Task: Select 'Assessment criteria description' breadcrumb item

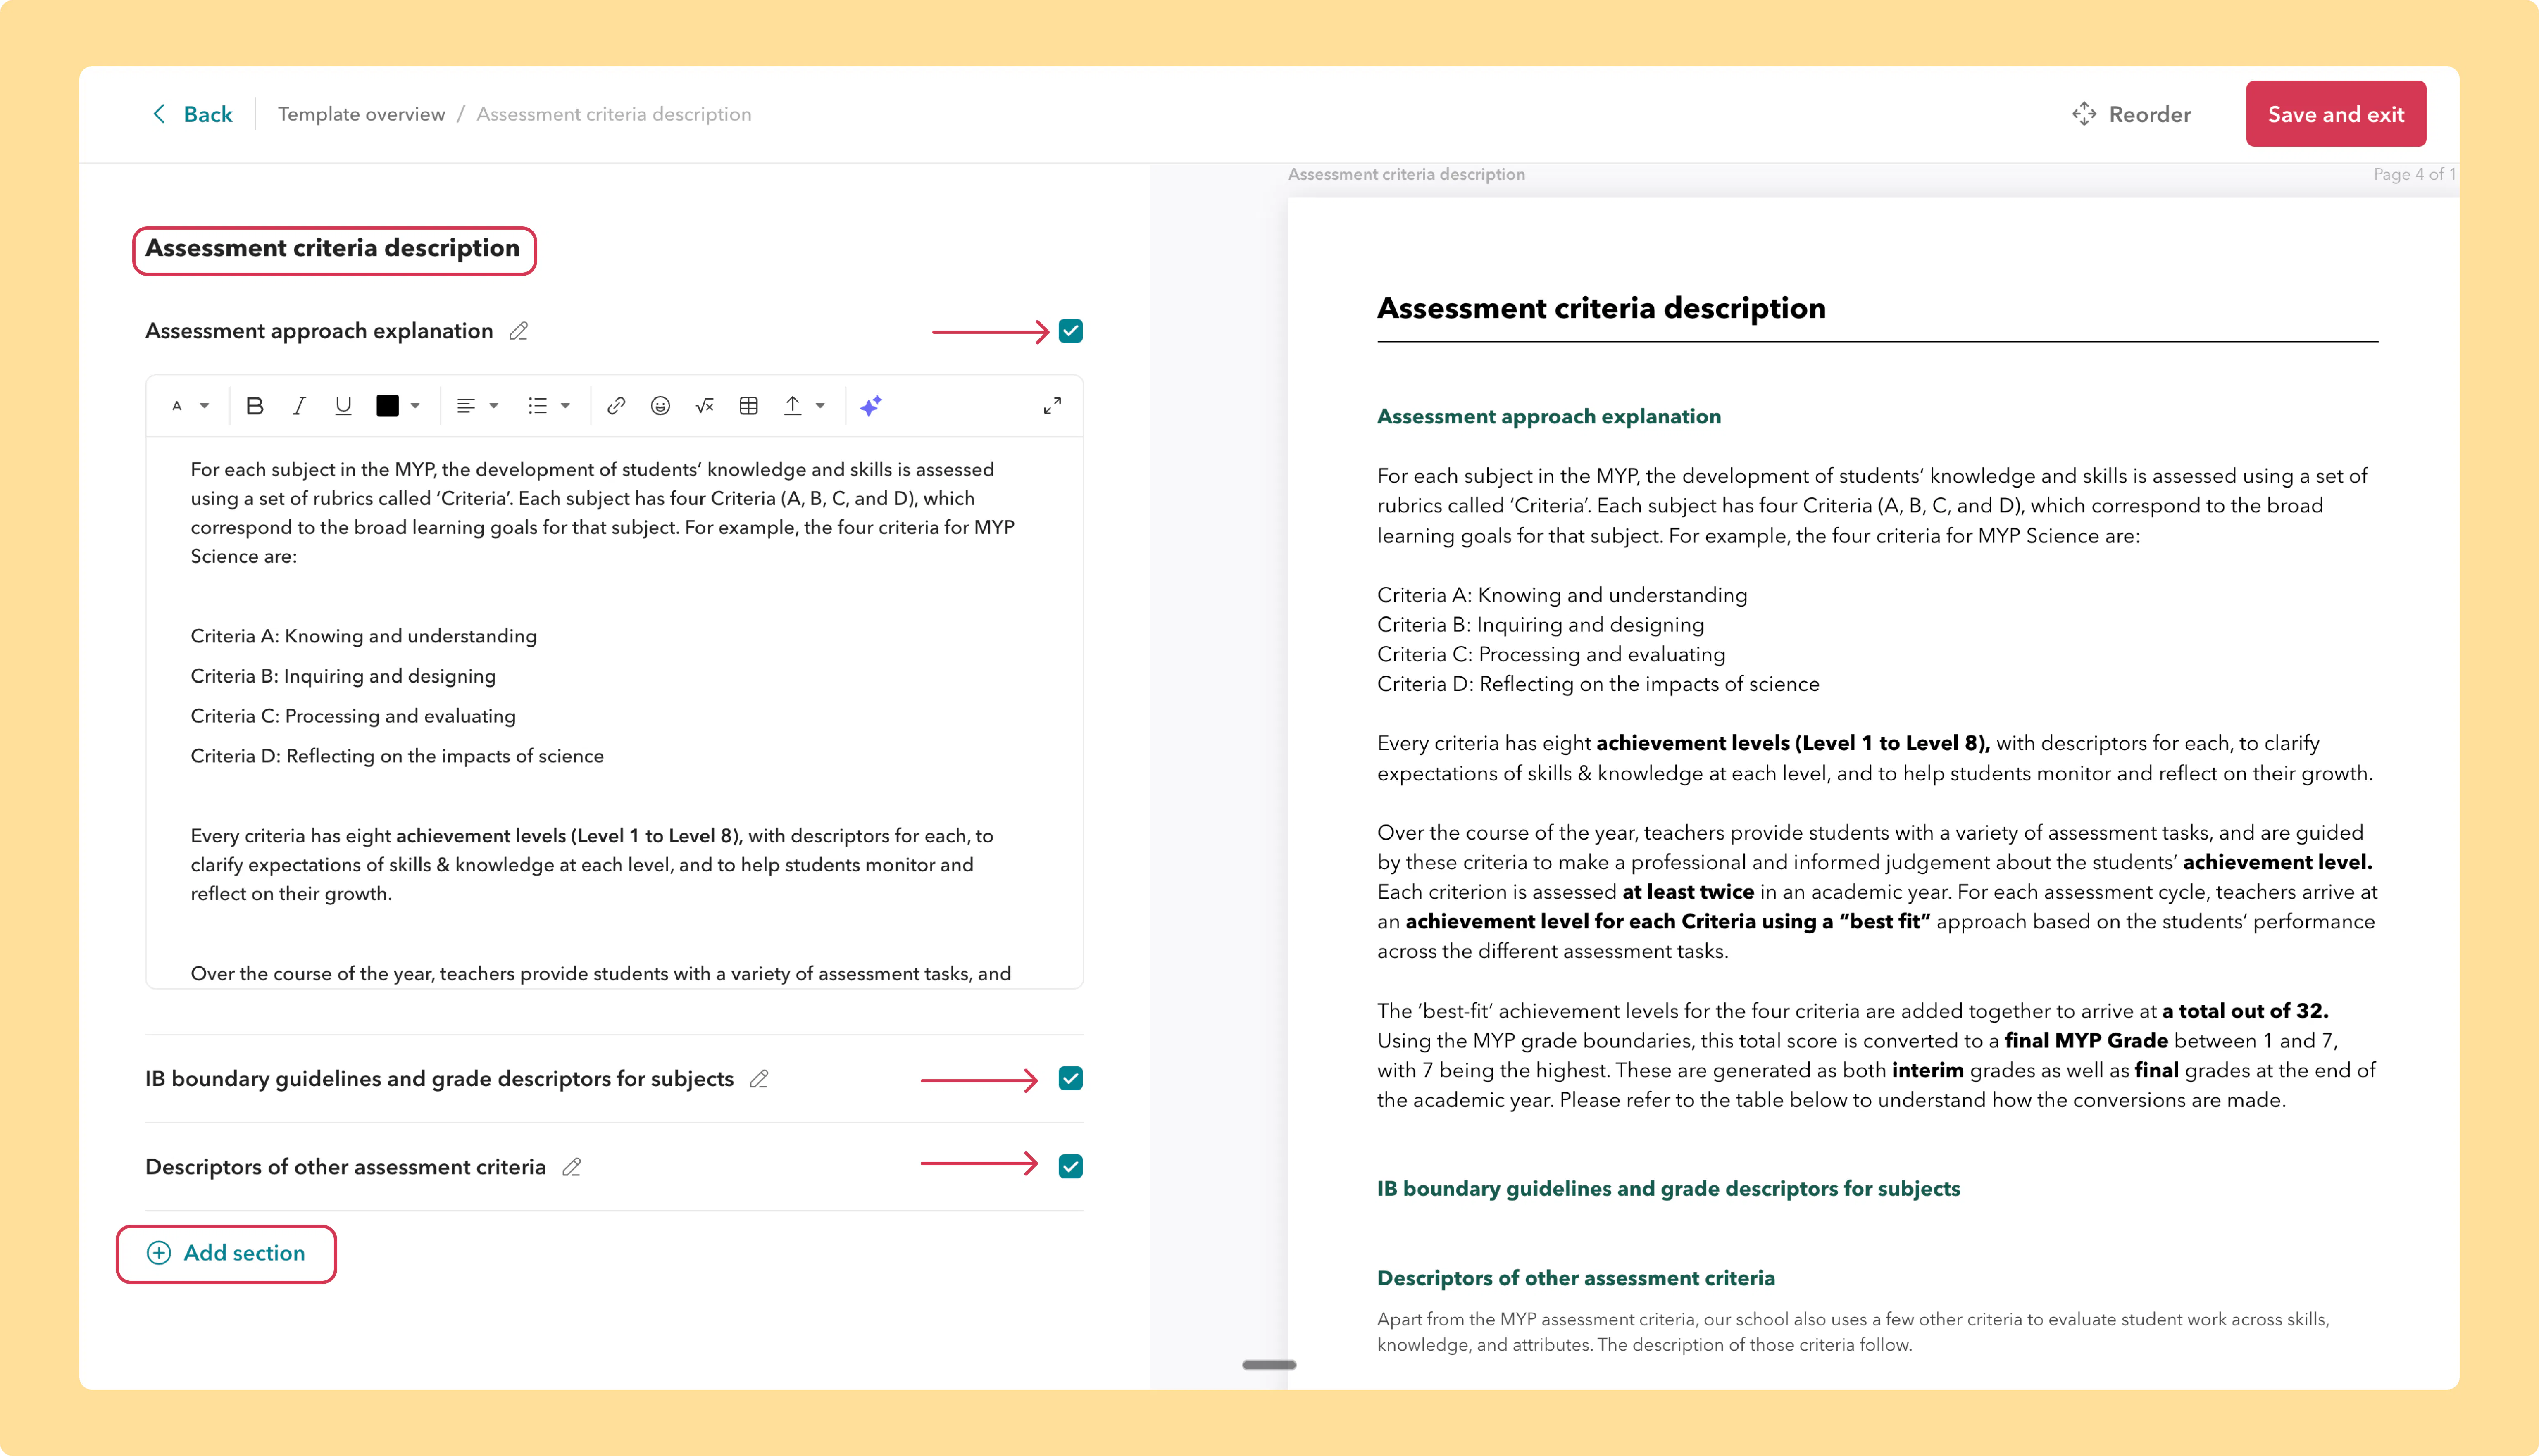Action: pyautogui.click(x=614, y=114)
